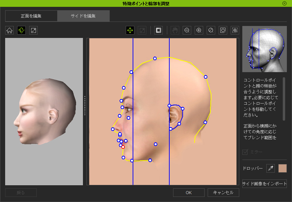Click the instructions panel scrollbar

click(284, 99)
